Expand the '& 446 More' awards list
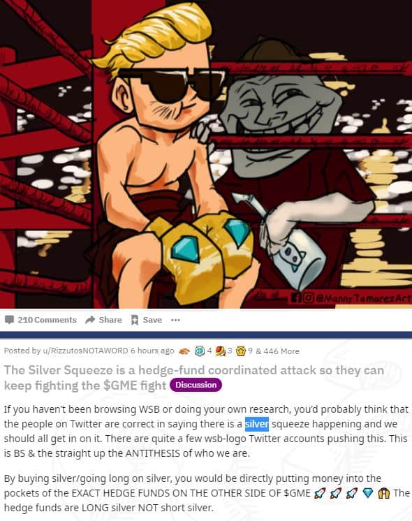The image size is (412, 521). point(277,351)
